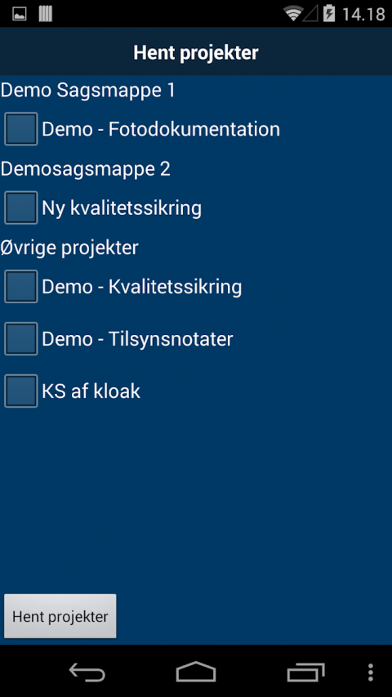
Task: Tap the barcode notification icon in status bar
Action: pos(46,14)
